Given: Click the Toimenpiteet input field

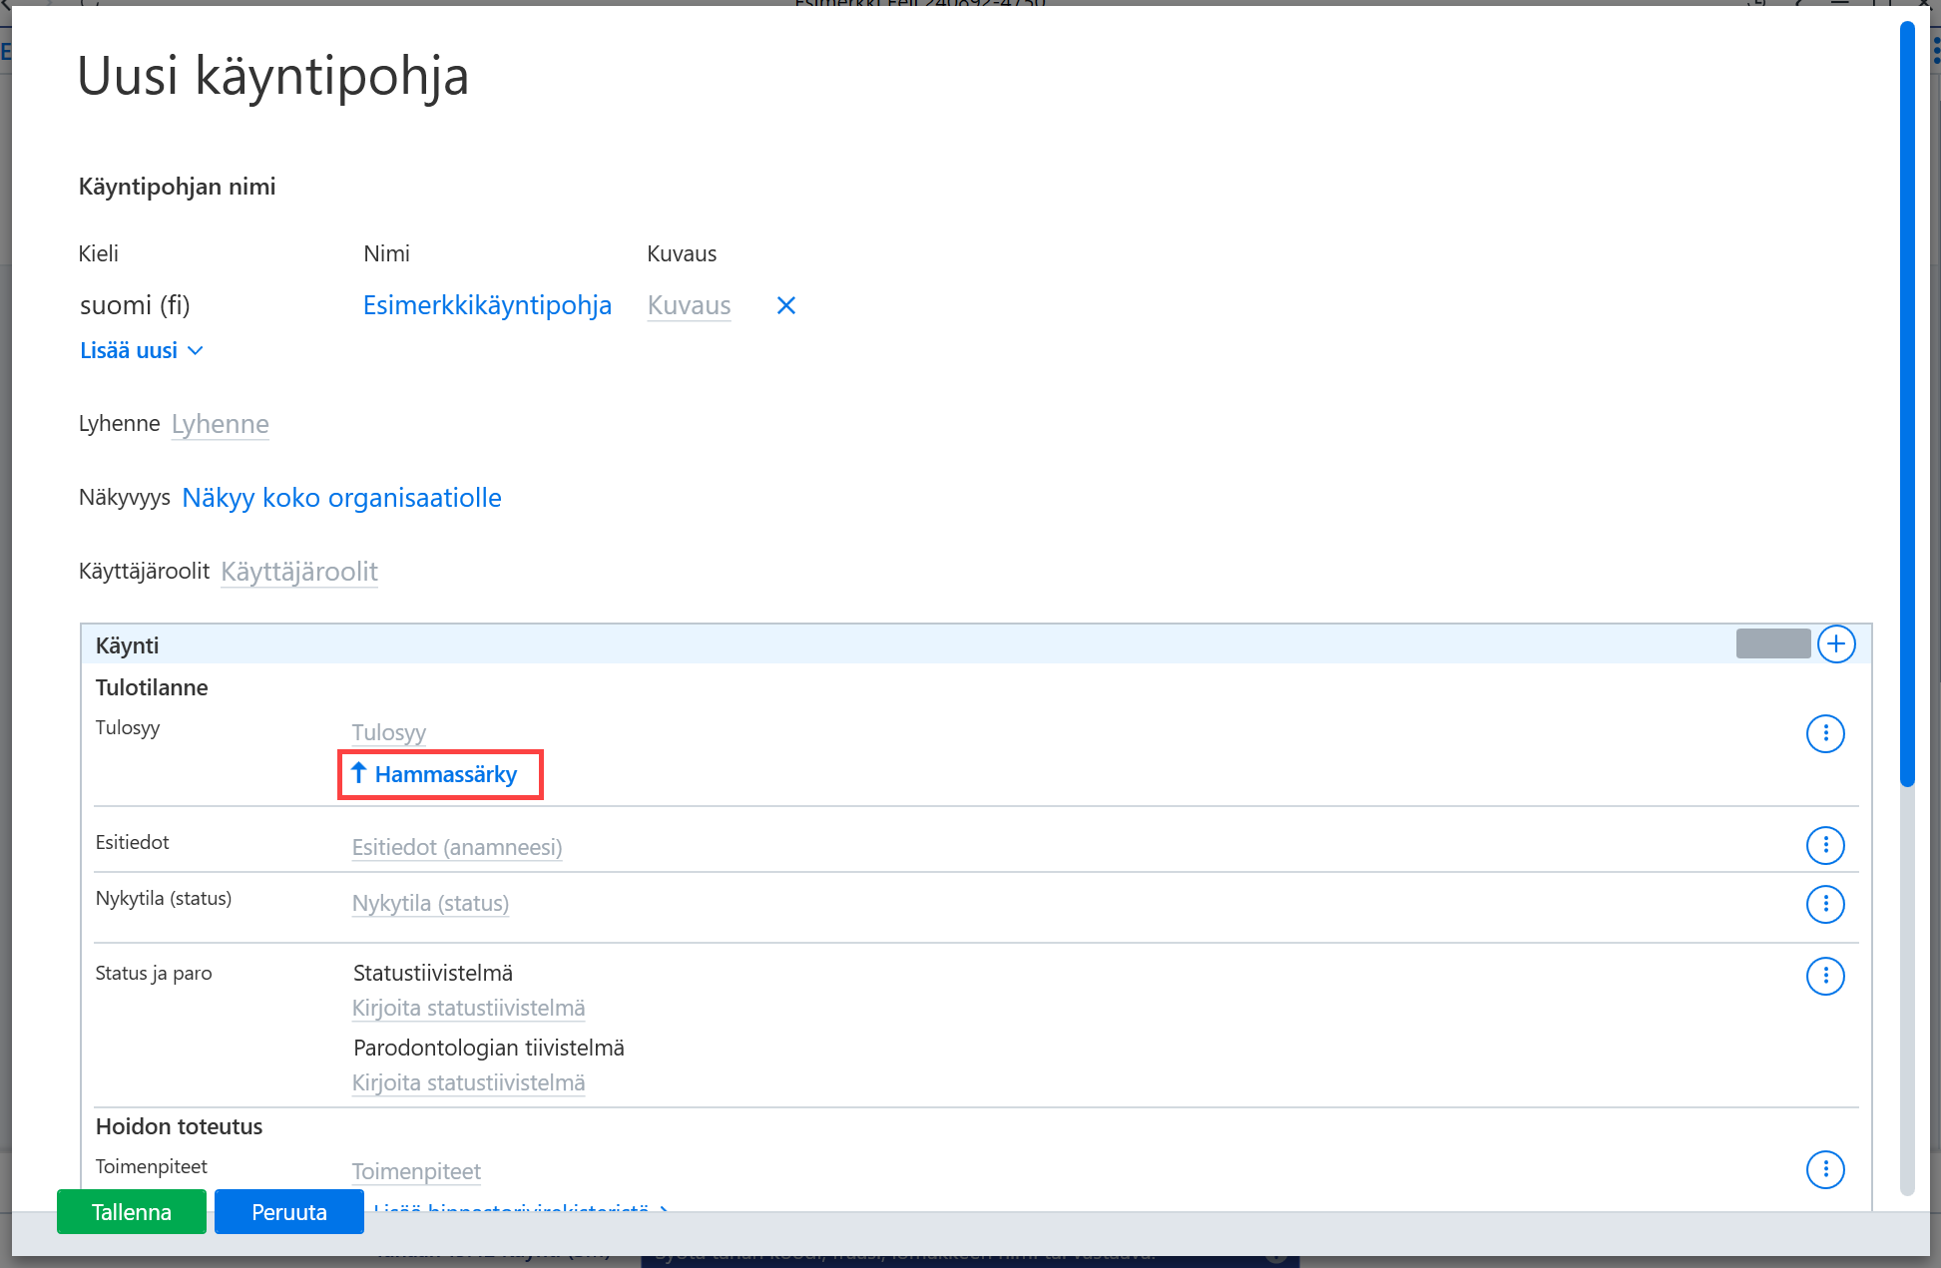Looking at the screenshot, I should [416, 1171].
